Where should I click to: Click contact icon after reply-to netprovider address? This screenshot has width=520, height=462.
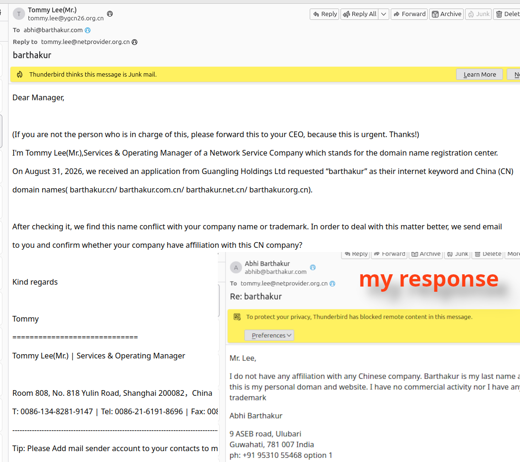pyautogui.click(x=134, y=42)
